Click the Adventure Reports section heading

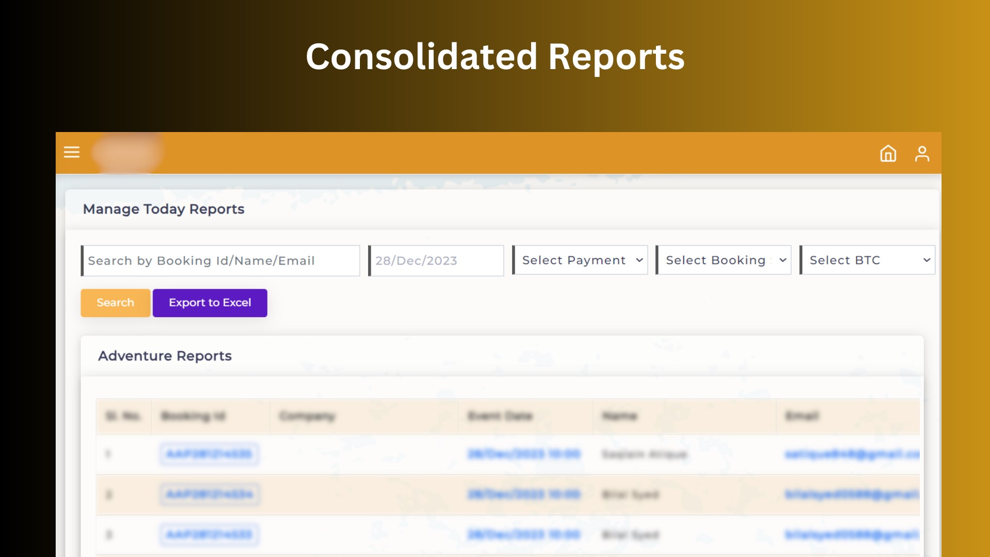[166, 356]
